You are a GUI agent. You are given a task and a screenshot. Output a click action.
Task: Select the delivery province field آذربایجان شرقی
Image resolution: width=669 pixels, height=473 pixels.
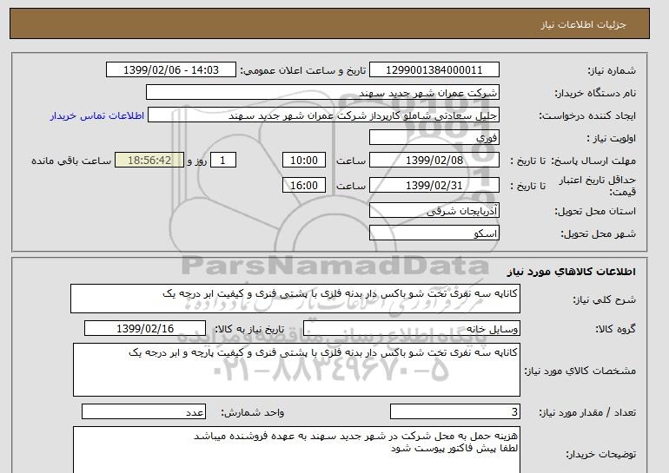tap(434, 211)
